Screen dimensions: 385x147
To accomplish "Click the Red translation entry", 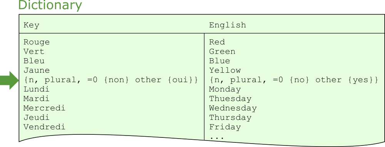I will 217,42.
